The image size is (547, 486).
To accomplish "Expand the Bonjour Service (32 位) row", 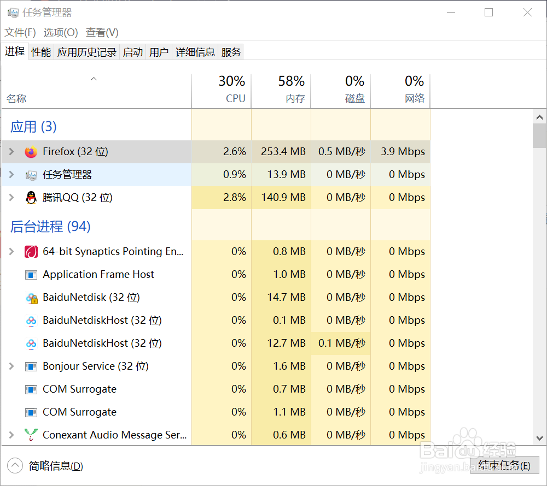I will [x=11, y=366].
